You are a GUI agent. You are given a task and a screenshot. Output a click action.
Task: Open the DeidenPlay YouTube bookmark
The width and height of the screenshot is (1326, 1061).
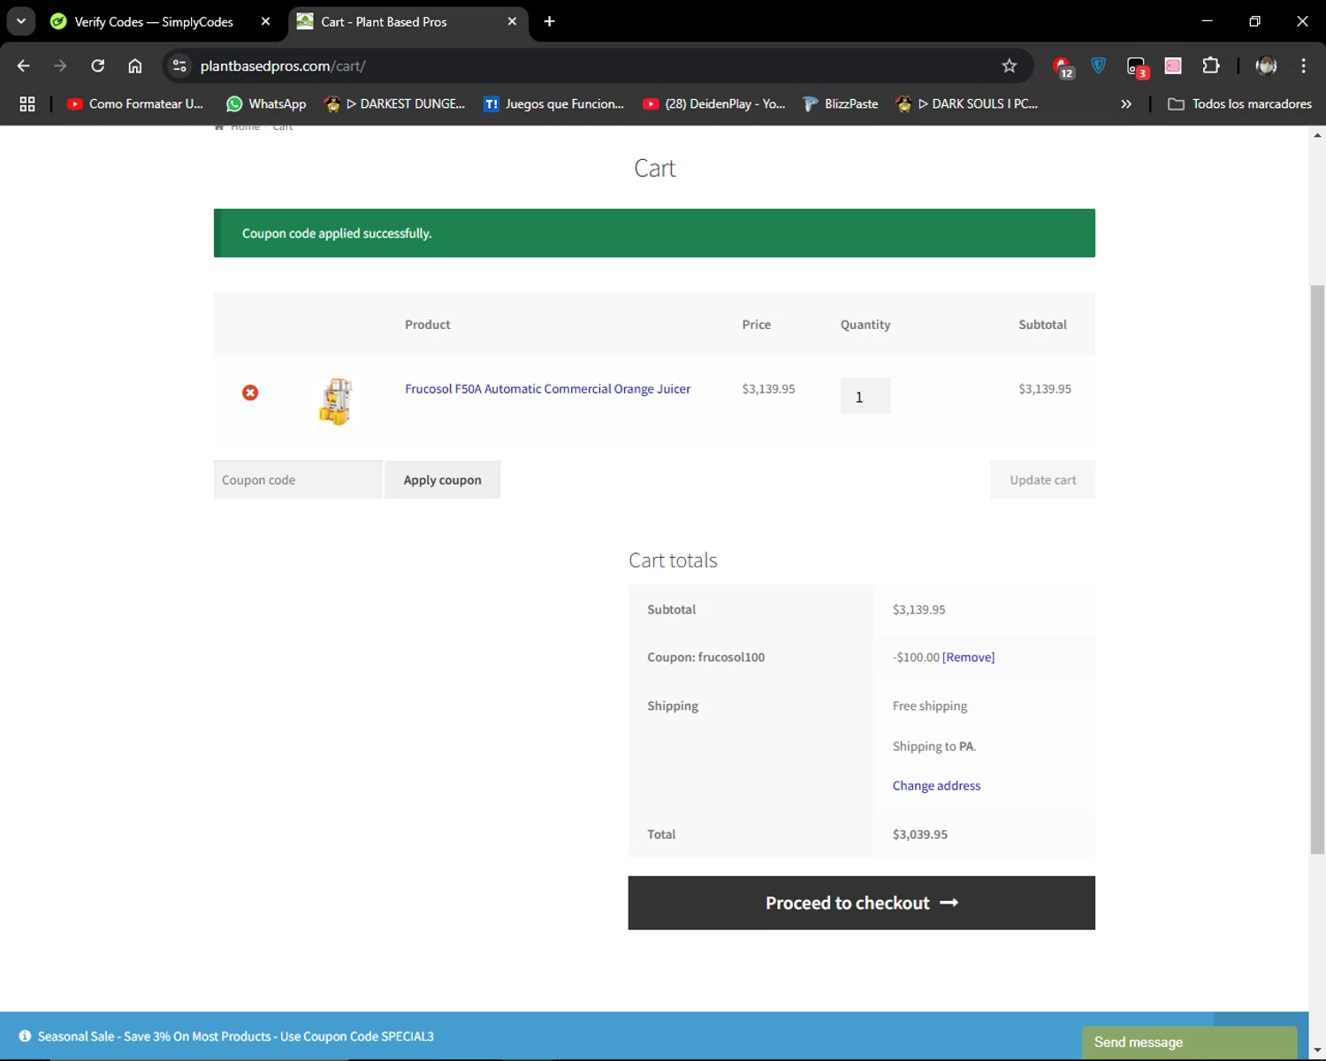(x=713, y=103)
